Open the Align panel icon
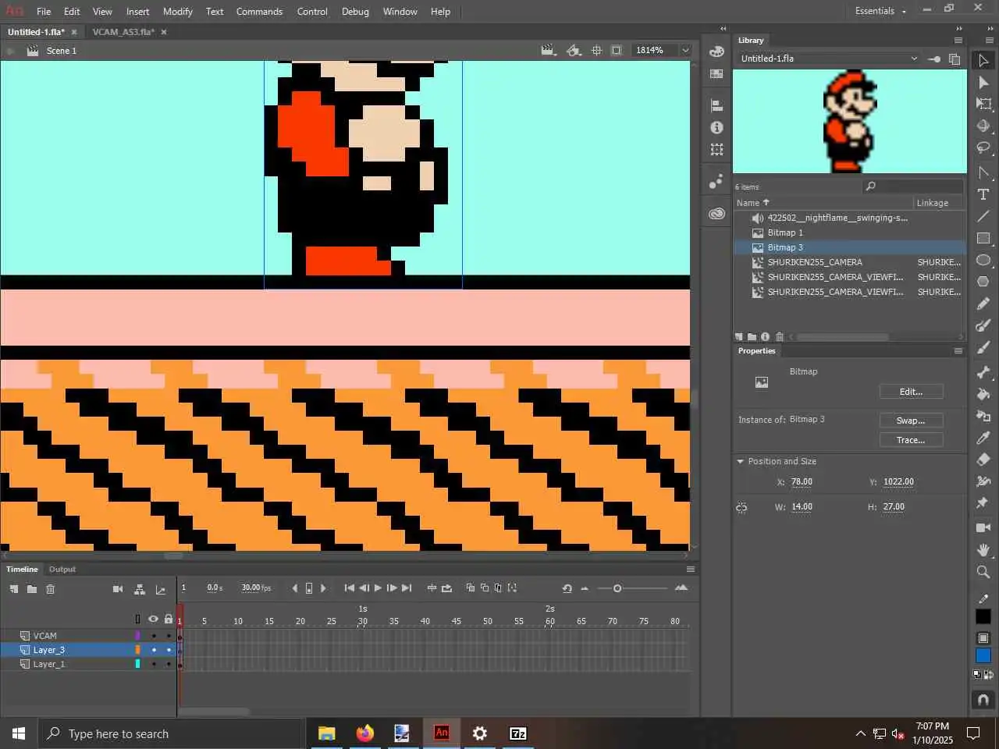The height and width of the screenshot is (749, 999). point(716,105)
